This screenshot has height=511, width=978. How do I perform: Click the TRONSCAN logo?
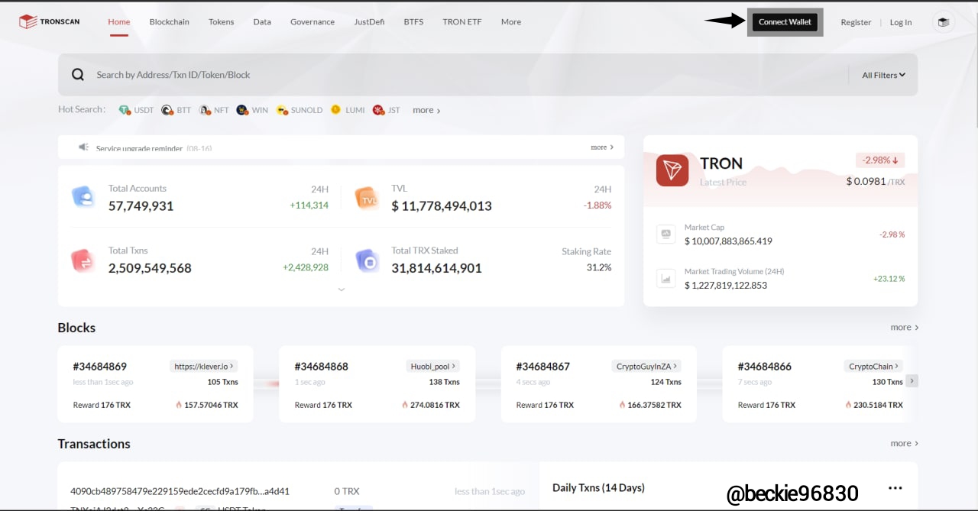(49, 21)
